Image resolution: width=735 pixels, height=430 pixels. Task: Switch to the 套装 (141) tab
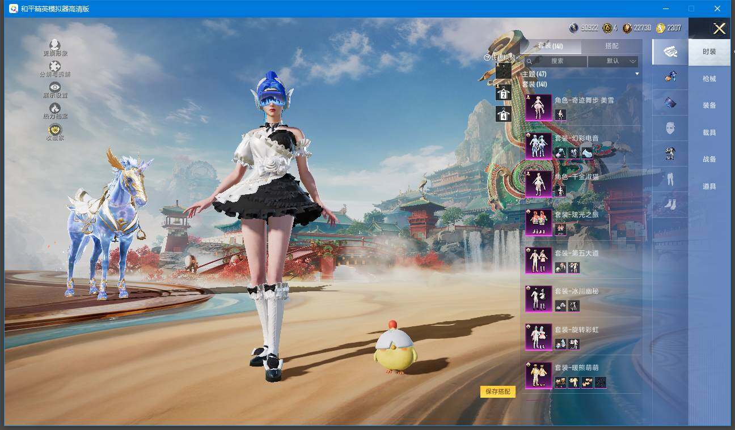point(550,46)
